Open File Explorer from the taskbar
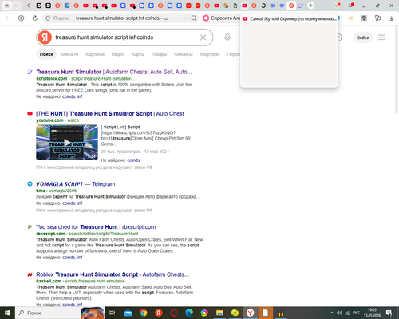The image size is (399, 319). pos(219,313)
